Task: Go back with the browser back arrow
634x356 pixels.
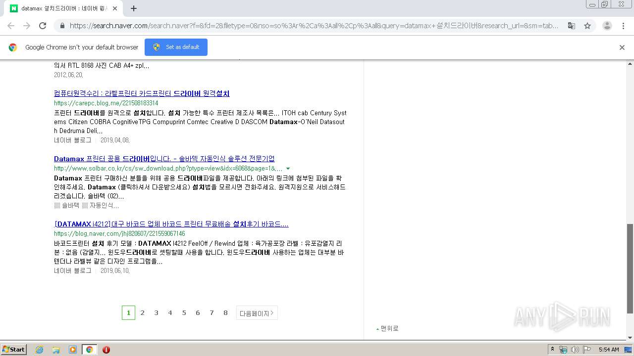Action: 11,26
